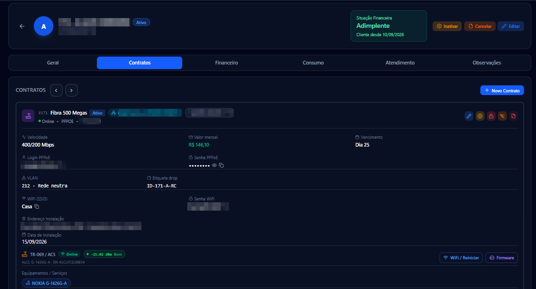The image size is (536, 289).
Task: Click the Ativo badge next to customer name
Action: click(141, 23)
